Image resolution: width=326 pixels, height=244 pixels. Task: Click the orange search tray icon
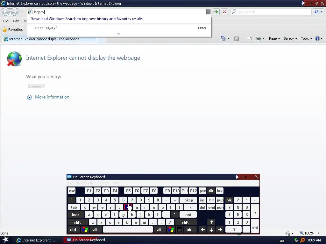tap(302, 240)
